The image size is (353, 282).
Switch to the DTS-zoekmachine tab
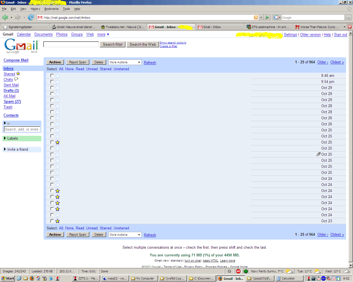(x=268, y=27)
